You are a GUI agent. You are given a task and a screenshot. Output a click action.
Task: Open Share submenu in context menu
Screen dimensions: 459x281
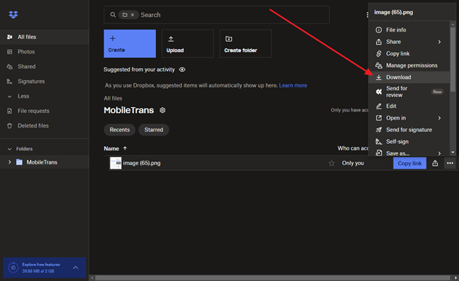point(409,42)
